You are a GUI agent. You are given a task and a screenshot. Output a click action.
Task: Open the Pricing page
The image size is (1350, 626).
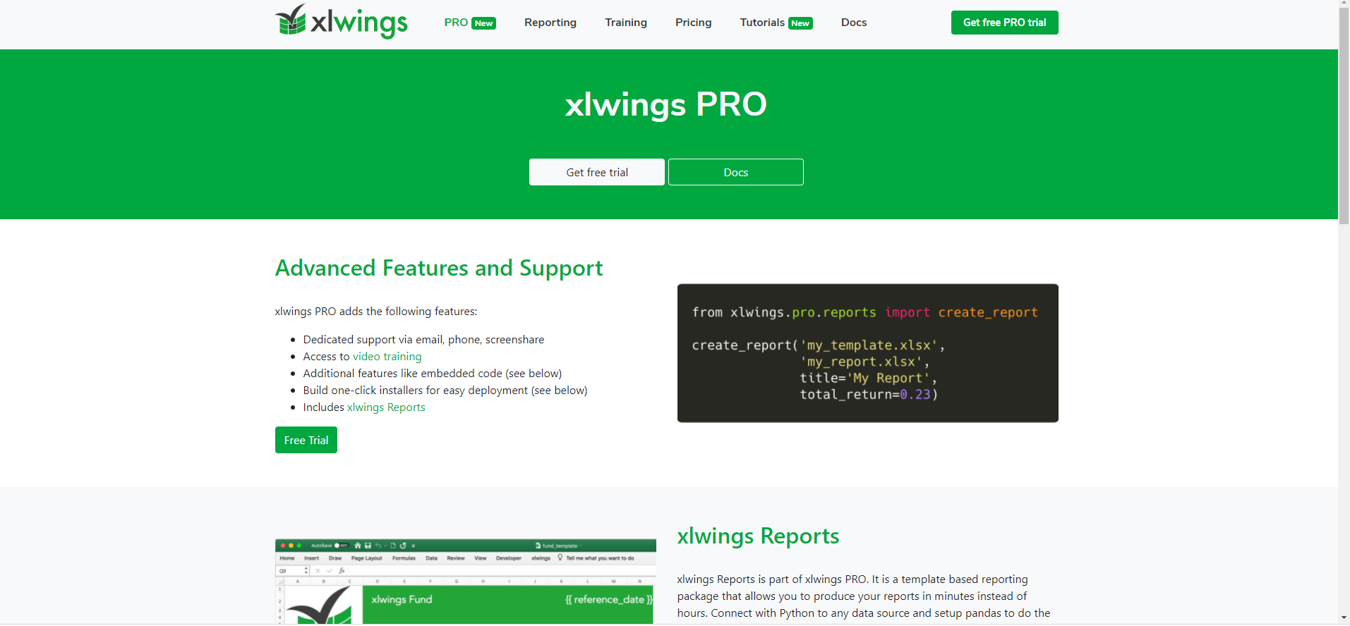[693, 23]
